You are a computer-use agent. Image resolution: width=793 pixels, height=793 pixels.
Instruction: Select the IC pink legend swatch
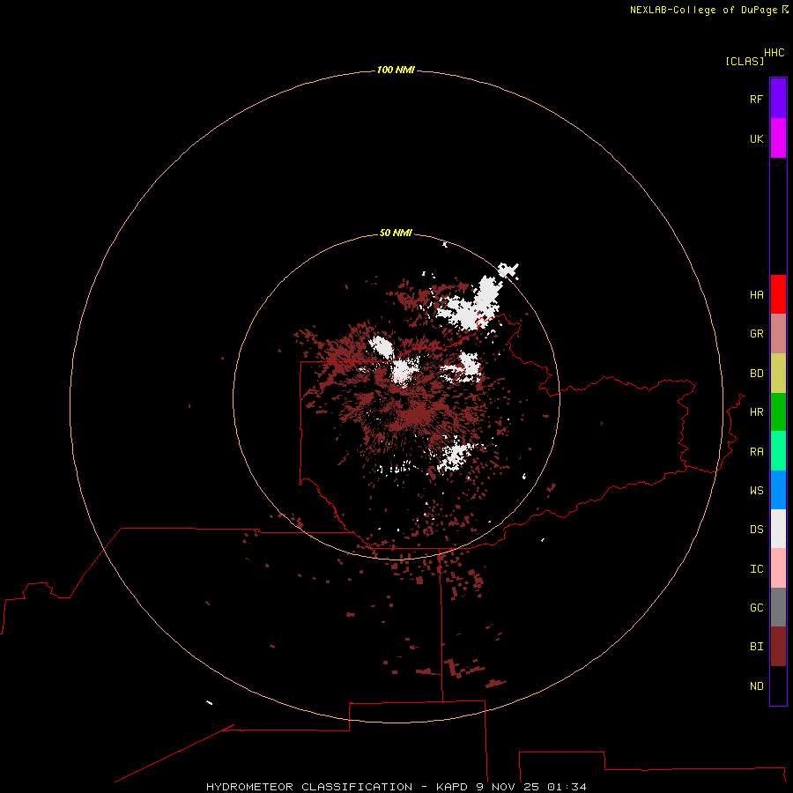point(778,568)
